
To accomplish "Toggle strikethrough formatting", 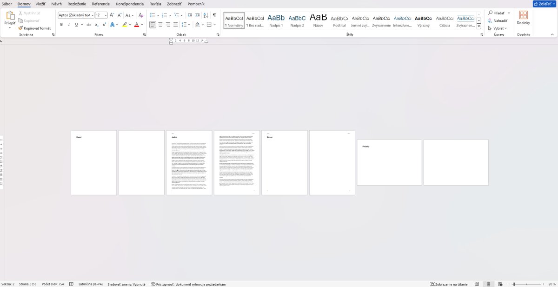I will pyautogui.click(x=88, y=24).
